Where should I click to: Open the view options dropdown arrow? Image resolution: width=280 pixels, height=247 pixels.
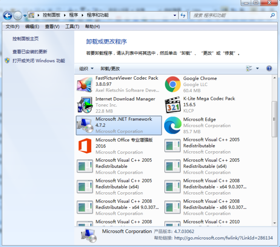point(257,69)
